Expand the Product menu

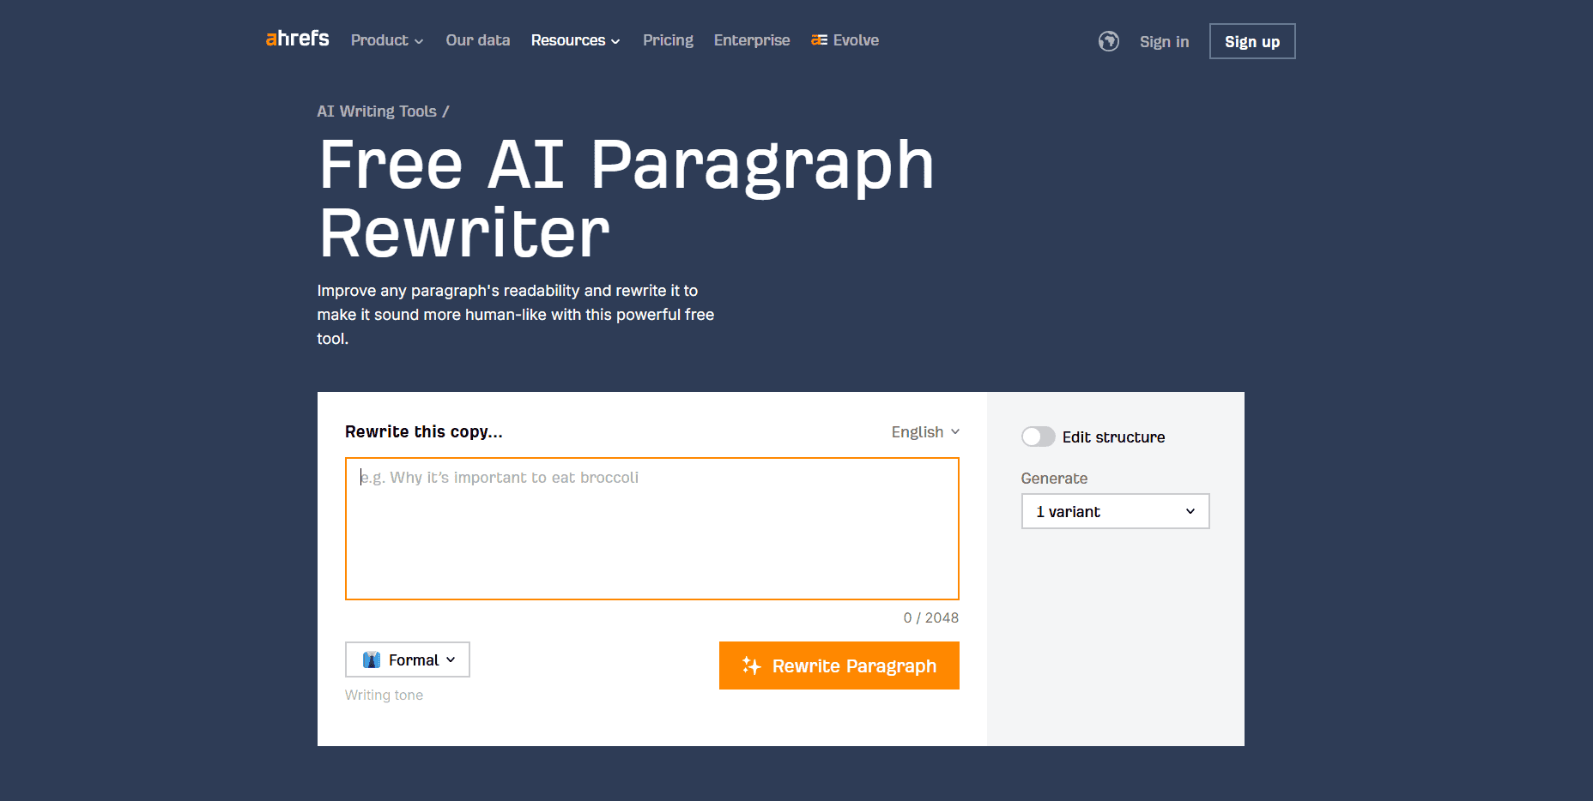point(387,40)
